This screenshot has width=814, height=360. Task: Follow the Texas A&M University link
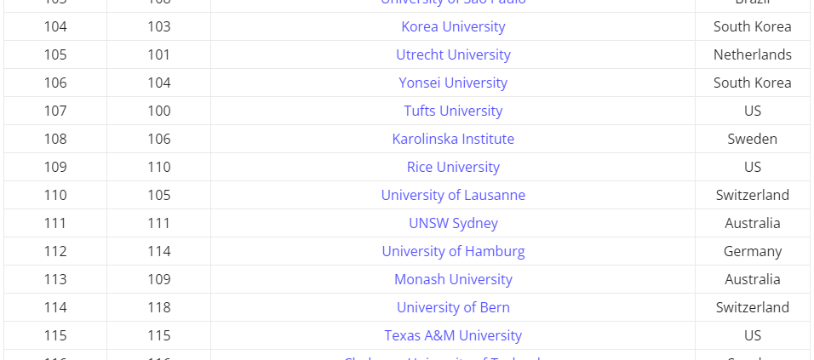[453, 334]
